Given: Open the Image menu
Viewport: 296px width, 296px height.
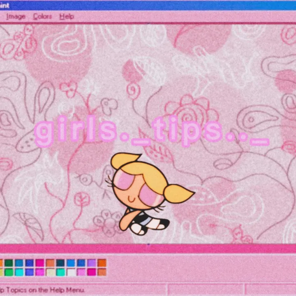Looking at the screenshot, I should point(16,16).
